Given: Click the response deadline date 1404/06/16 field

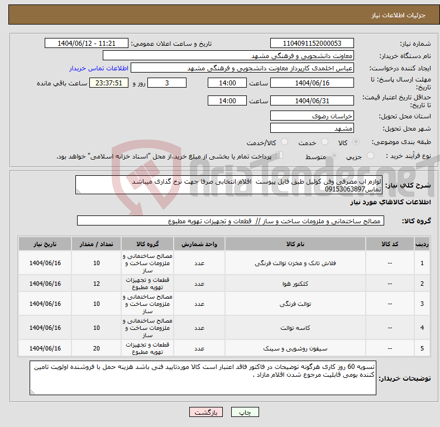Looking at the screenshot, I should [x=312, y=83].
